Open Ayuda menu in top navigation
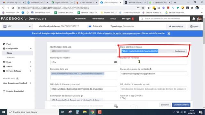The height and width of the screenshot is (115, 205). coord(113,19)
